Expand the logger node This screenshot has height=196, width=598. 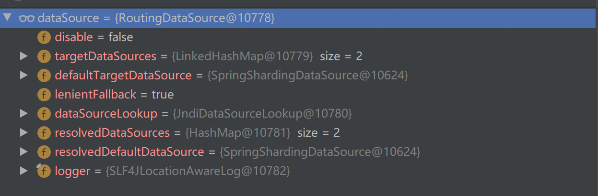[23, 171]
